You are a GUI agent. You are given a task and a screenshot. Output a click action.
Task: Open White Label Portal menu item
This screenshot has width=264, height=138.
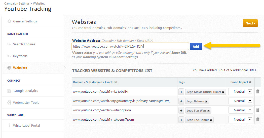(26, 126)
